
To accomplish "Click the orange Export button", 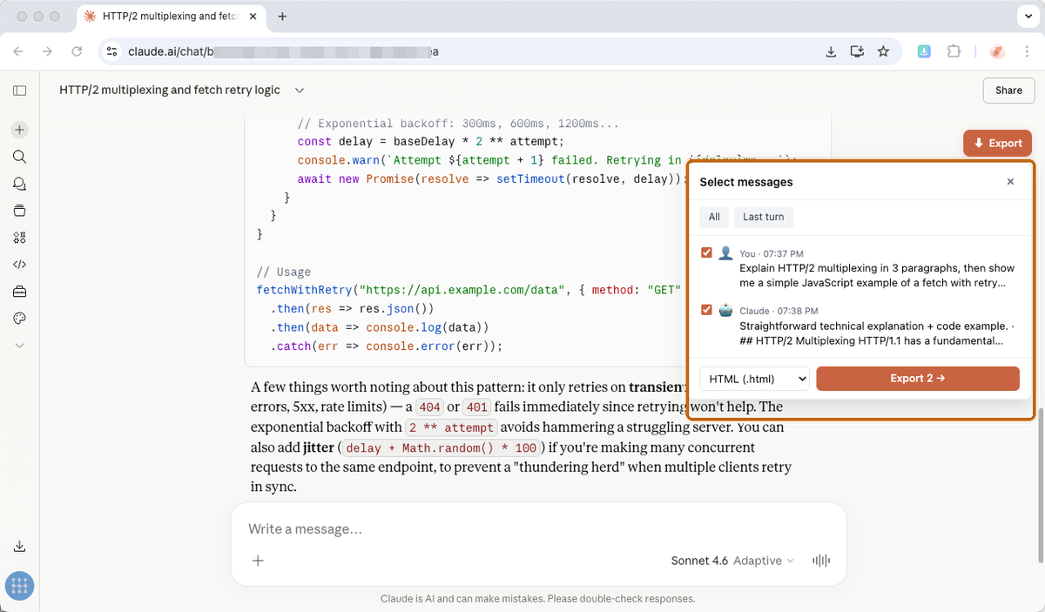I will coord(998,144).
